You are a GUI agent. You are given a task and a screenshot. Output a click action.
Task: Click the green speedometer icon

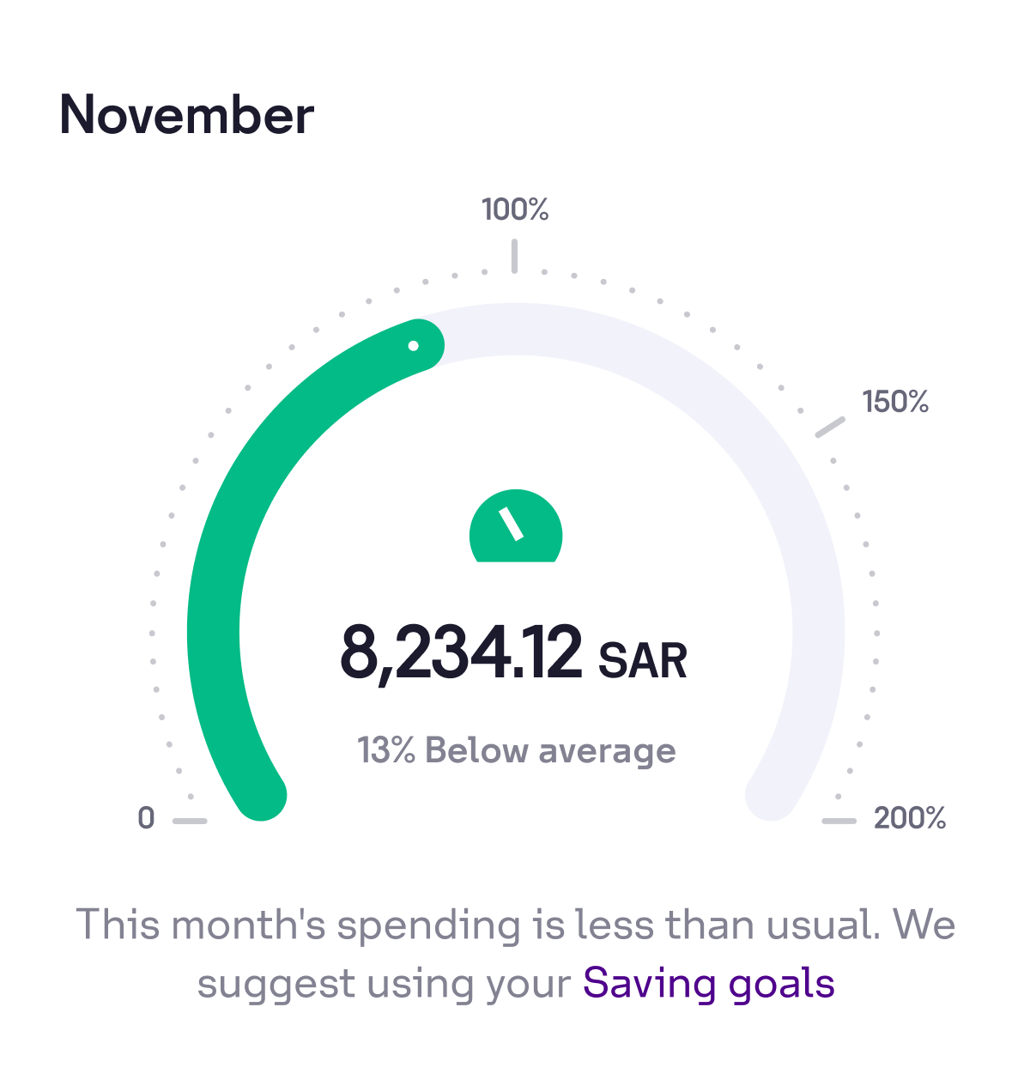(x=515, y=527)
